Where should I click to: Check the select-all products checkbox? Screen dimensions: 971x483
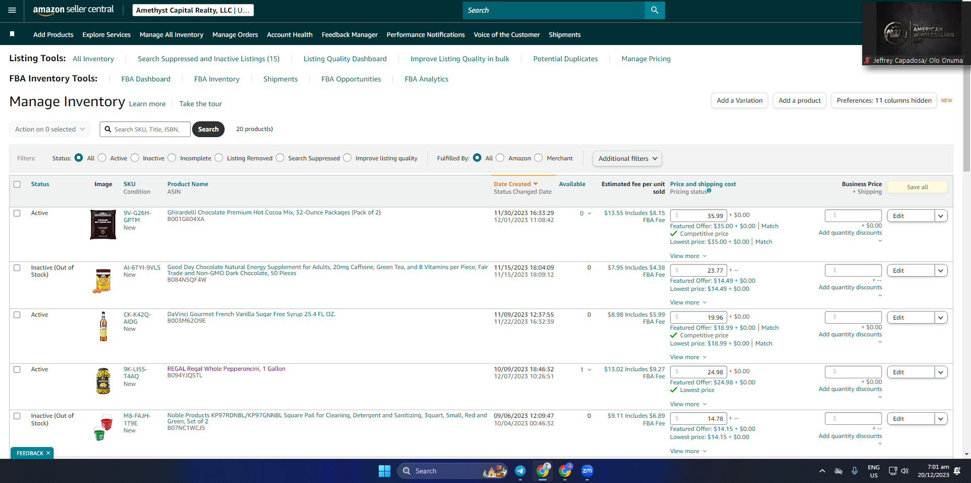click(17, 184)
